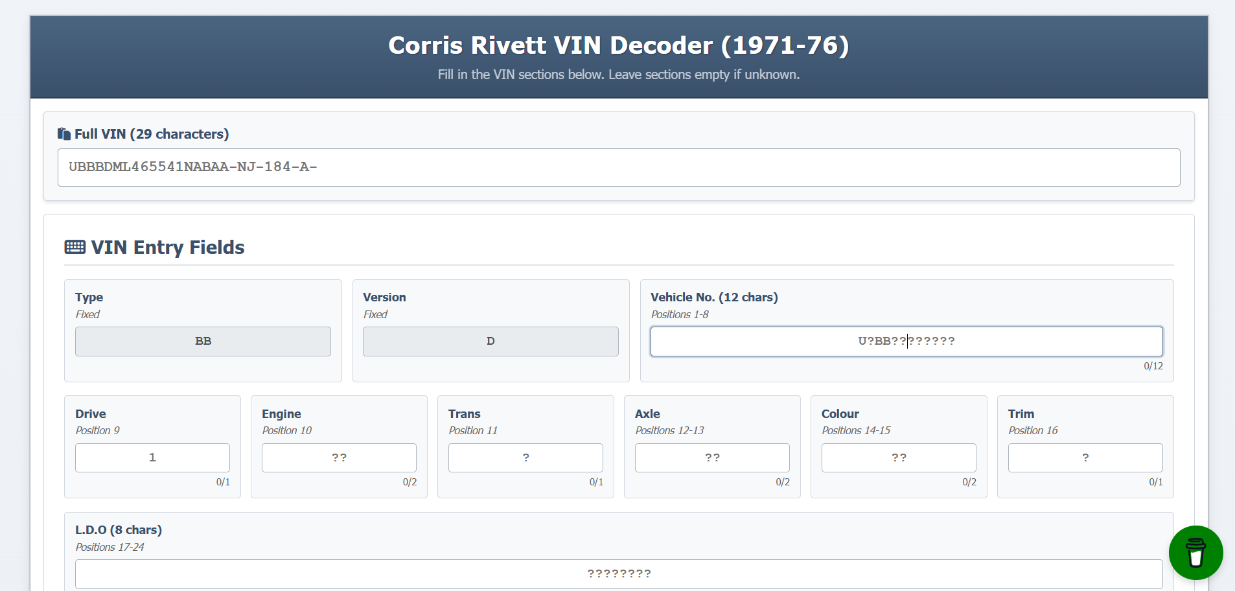Click the fixed Version field showing D
The height and width of the screenshot is (591, 1235).
[x=491, y=342]
